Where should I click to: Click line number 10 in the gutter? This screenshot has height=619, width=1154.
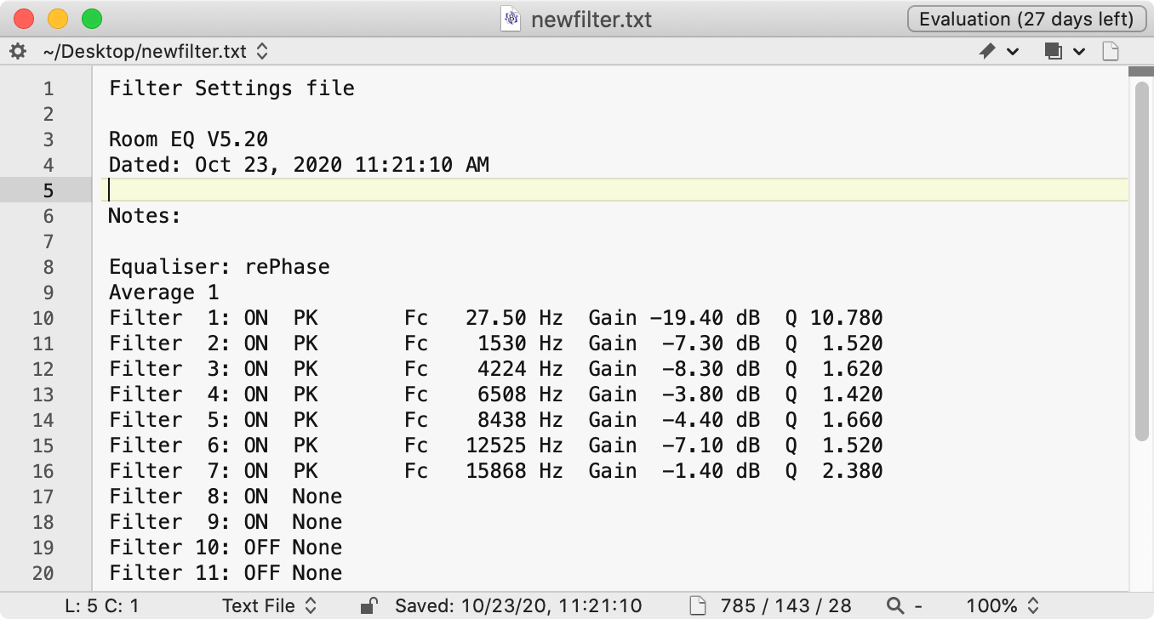tap(43, 318)
